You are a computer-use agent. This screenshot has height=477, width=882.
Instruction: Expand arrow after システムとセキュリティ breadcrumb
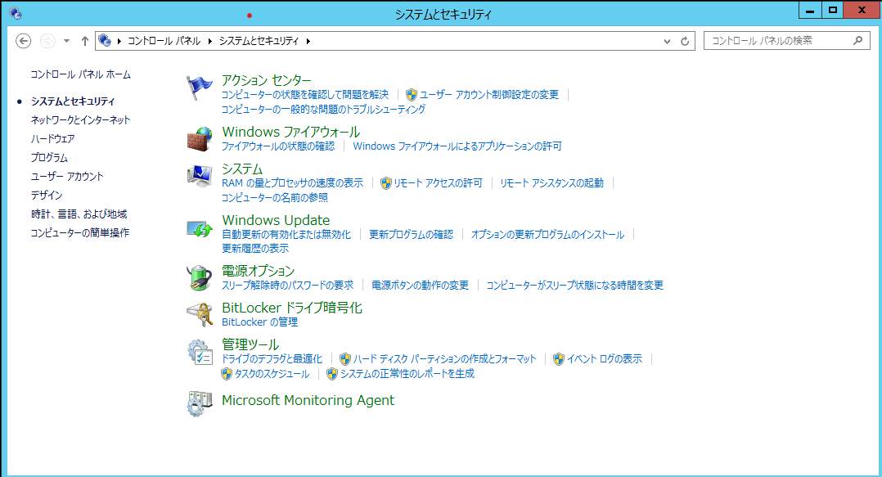[308, 41]
